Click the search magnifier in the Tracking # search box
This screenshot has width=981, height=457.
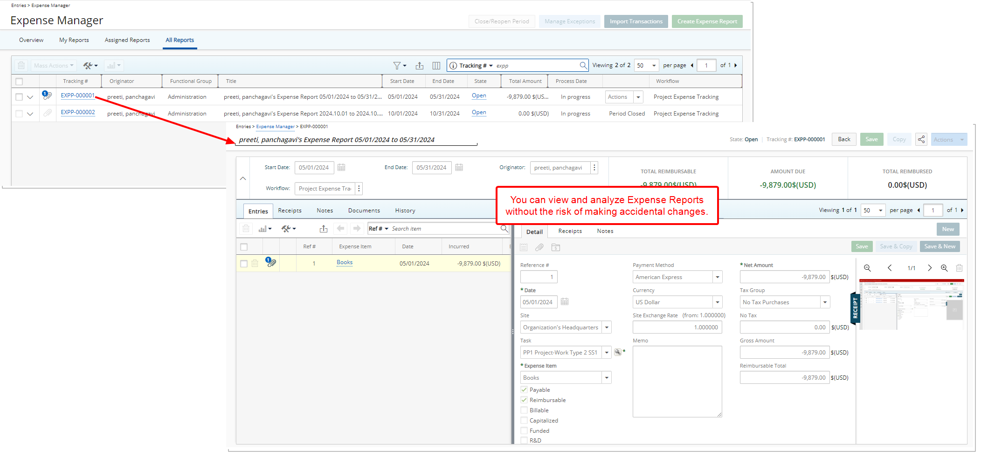point(583,65)
